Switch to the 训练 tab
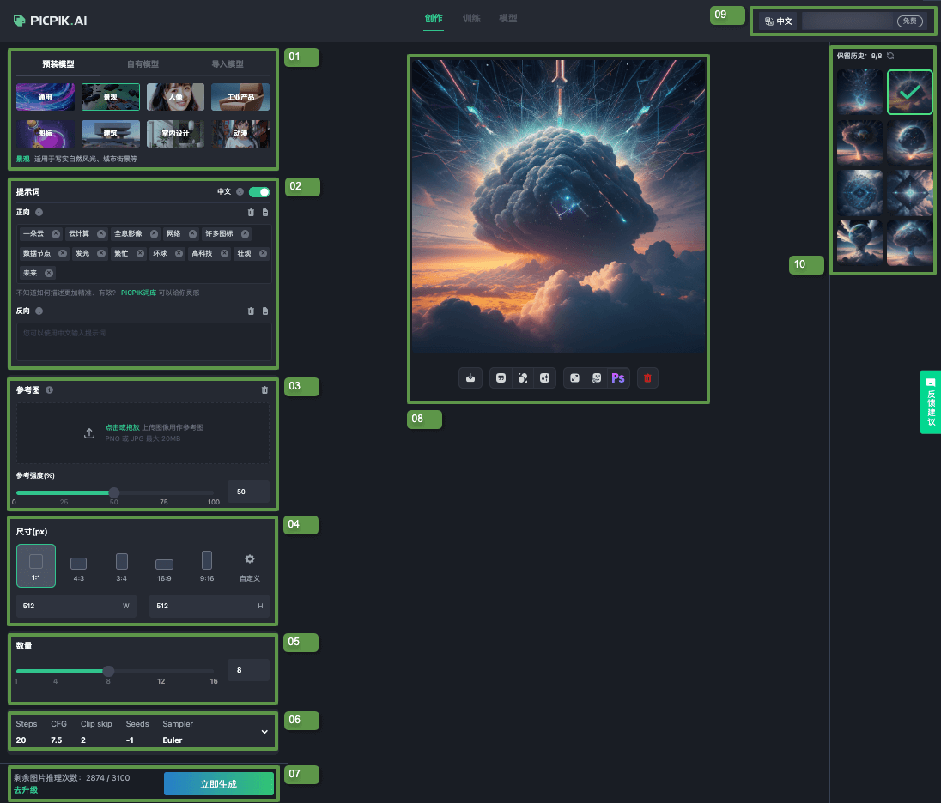941x803 pixels. 471,17
